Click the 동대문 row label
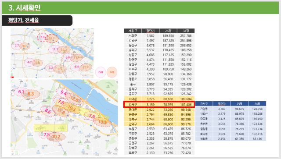281x159 pixels. [x=133, y=110]
